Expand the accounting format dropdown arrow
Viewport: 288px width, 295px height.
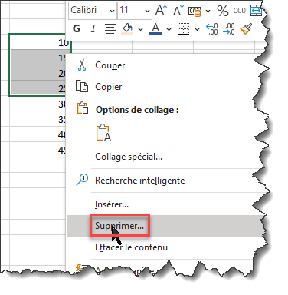click(208, 11)
